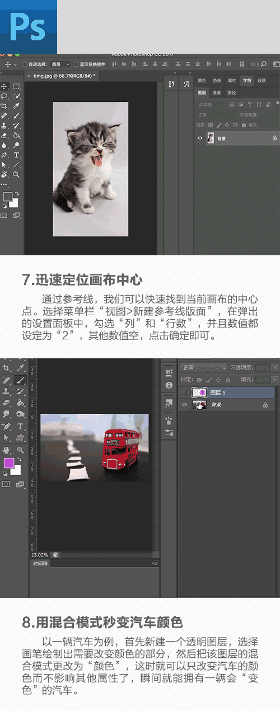Select the Zoom tool in cat screenshot
The width and height of the screenshot is (280, 711).
[17, 174]
